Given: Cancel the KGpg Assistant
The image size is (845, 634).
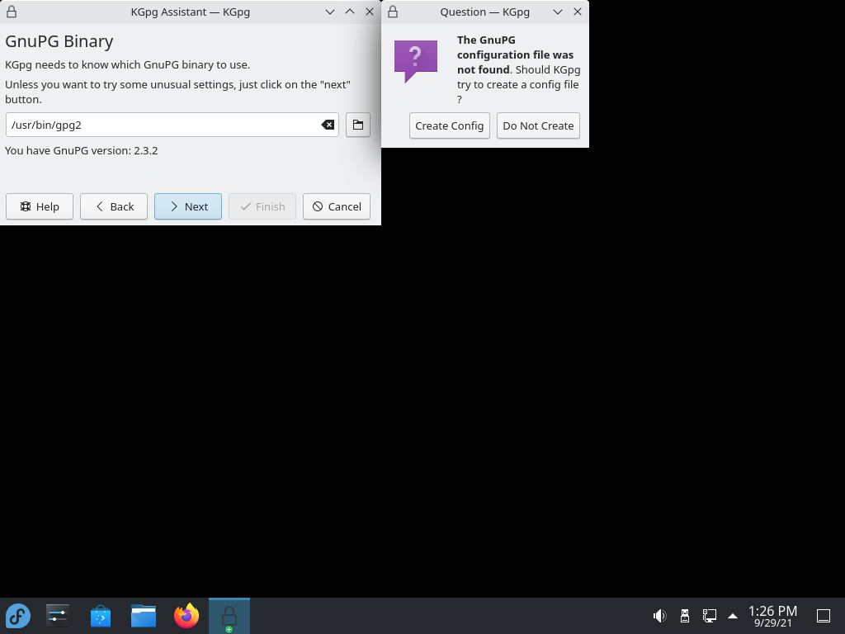Looking at the screenshot, I should tap(337, 206).
